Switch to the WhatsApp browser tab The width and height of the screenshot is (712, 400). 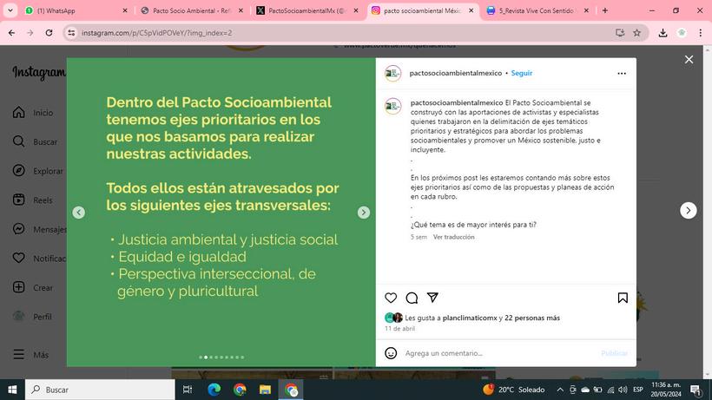[76, 10]
